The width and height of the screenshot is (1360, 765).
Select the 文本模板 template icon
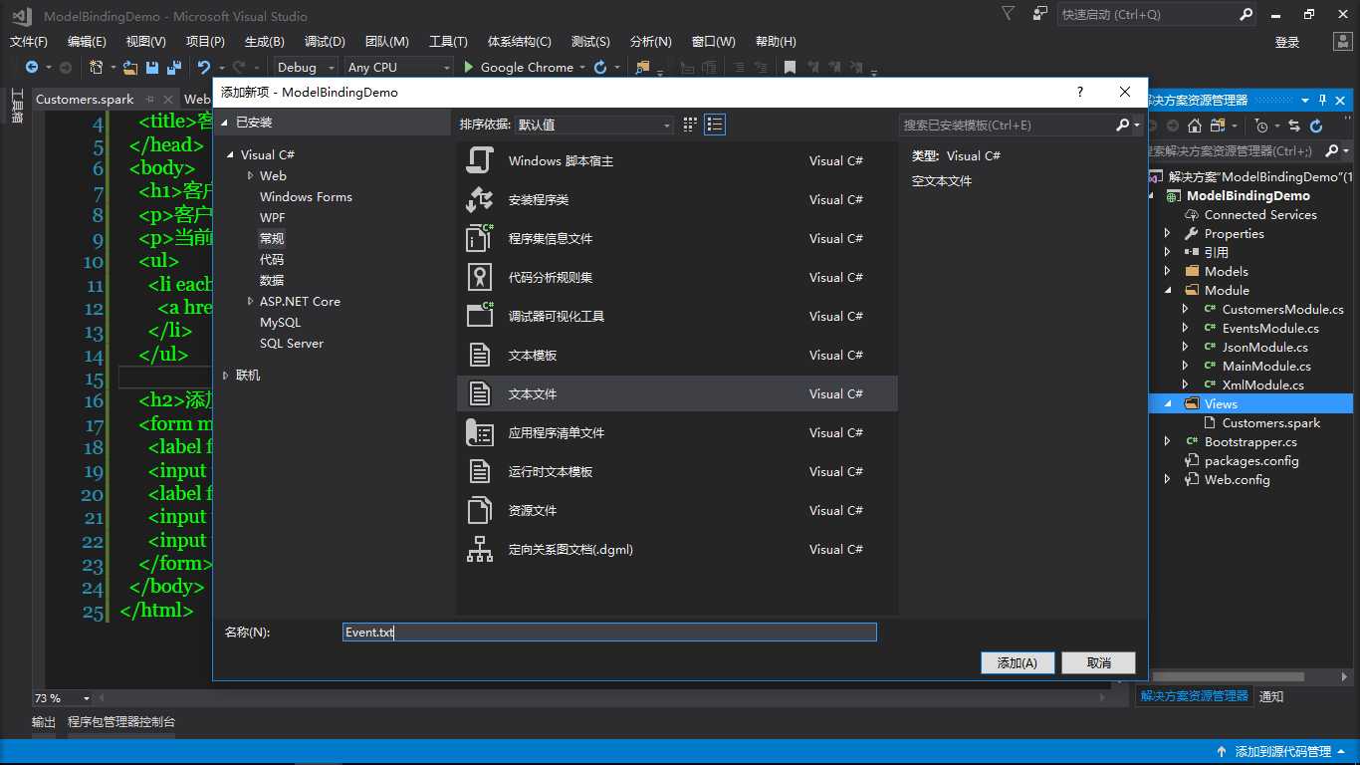(x=480, y=355)
